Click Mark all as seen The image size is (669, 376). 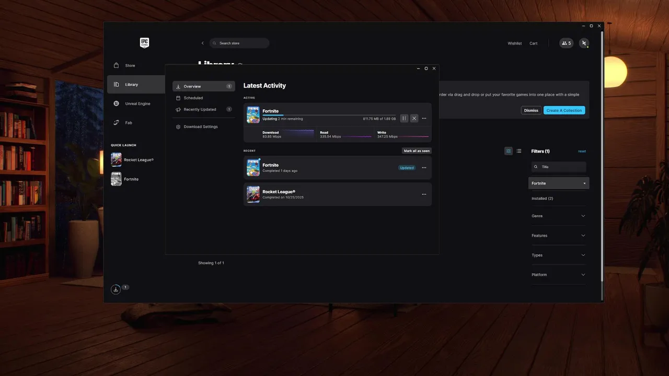pos(417,151)
